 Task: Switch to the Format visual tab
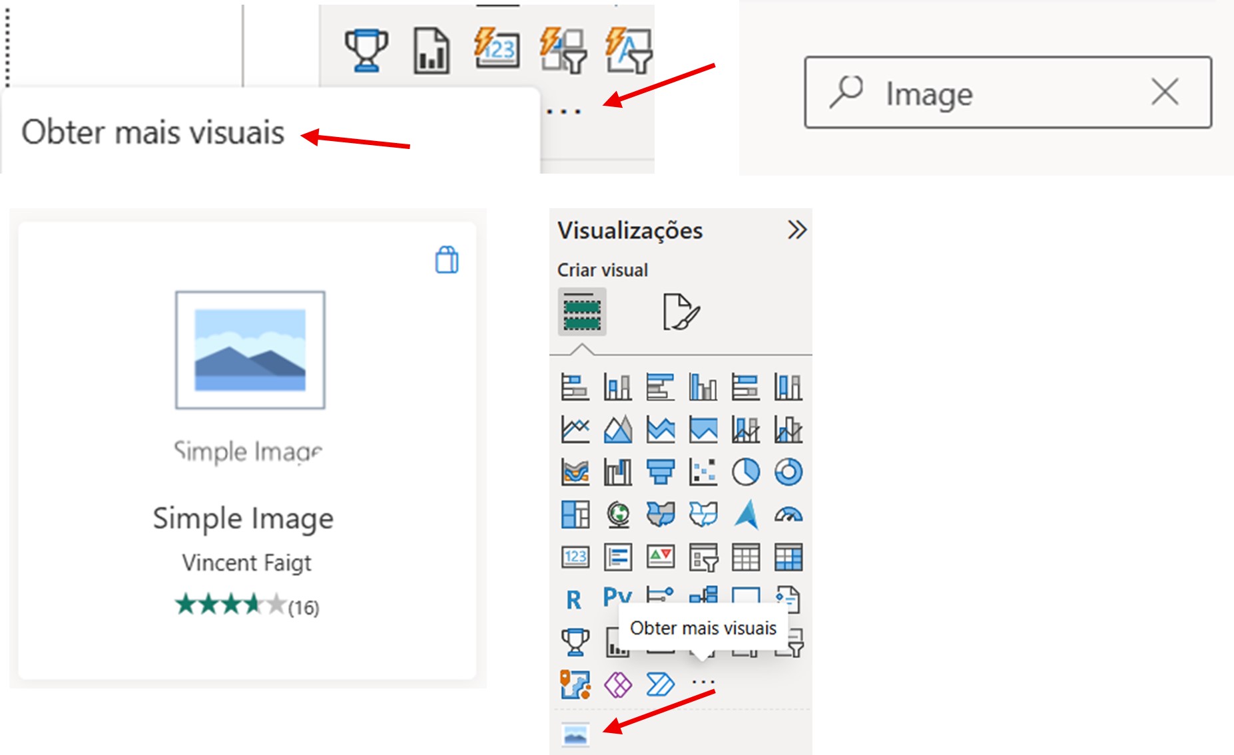[x=681, y=312]
